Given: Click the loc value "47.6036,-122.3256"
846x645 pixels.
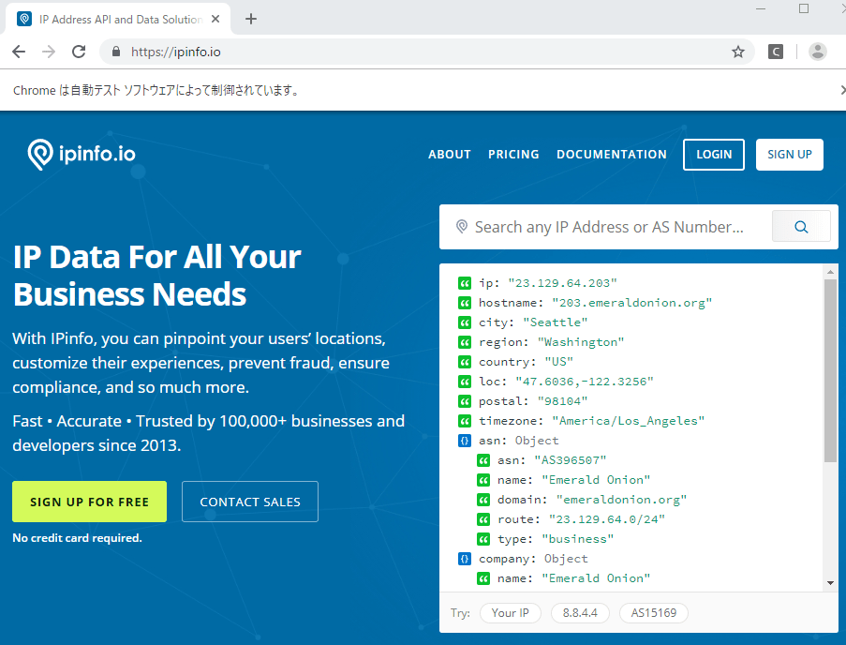Looking at the screenshot, I should coord(585,382).
